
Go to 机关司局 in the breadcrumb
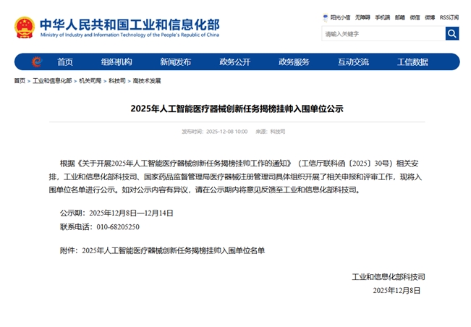[x=90, y=81]
